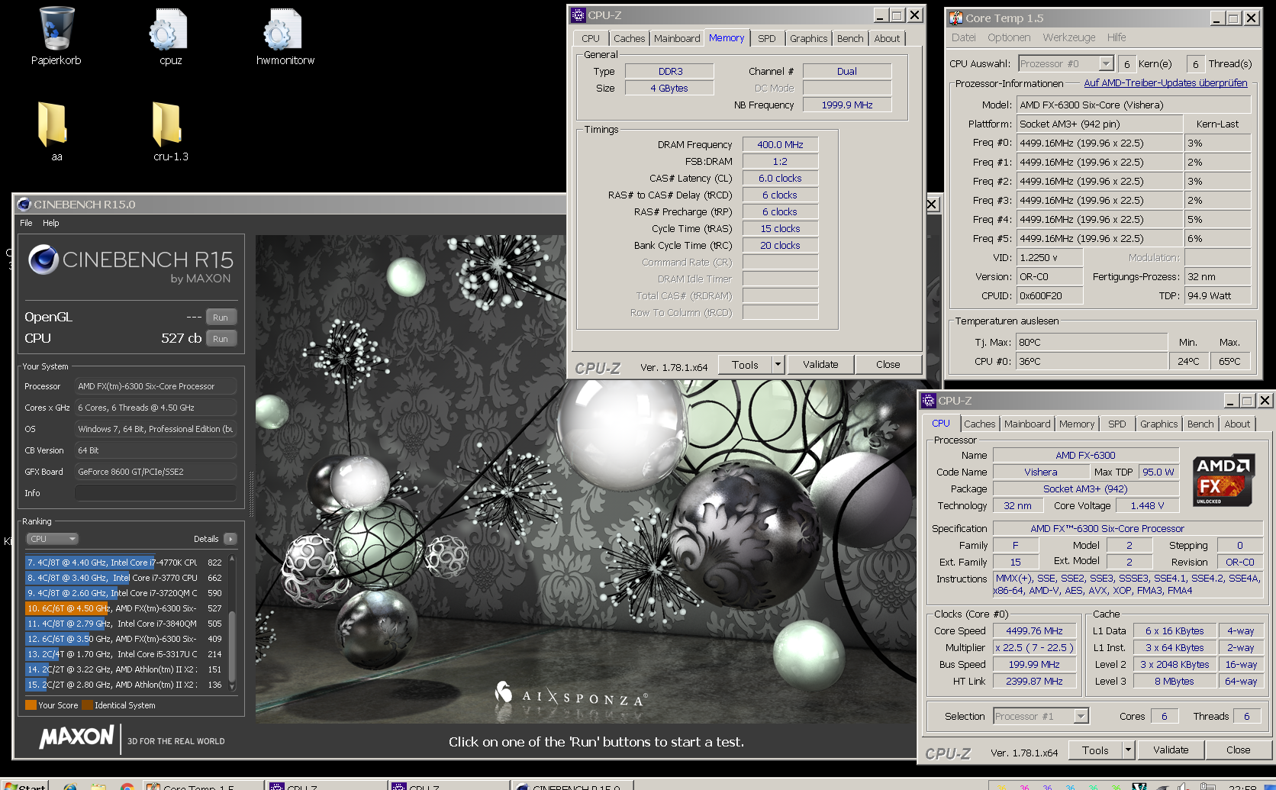Image resolution: width=1276 pixels, height=790 pixels.
Task: Click the lower CPU-Z window title bar icon
Action: [x=929, y=400]
